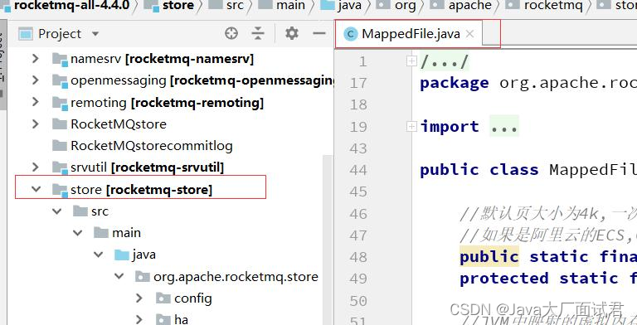Select srvutil [rocketmq-srvutil] in tree
The image size is (637, 325).
pos(147,167)
